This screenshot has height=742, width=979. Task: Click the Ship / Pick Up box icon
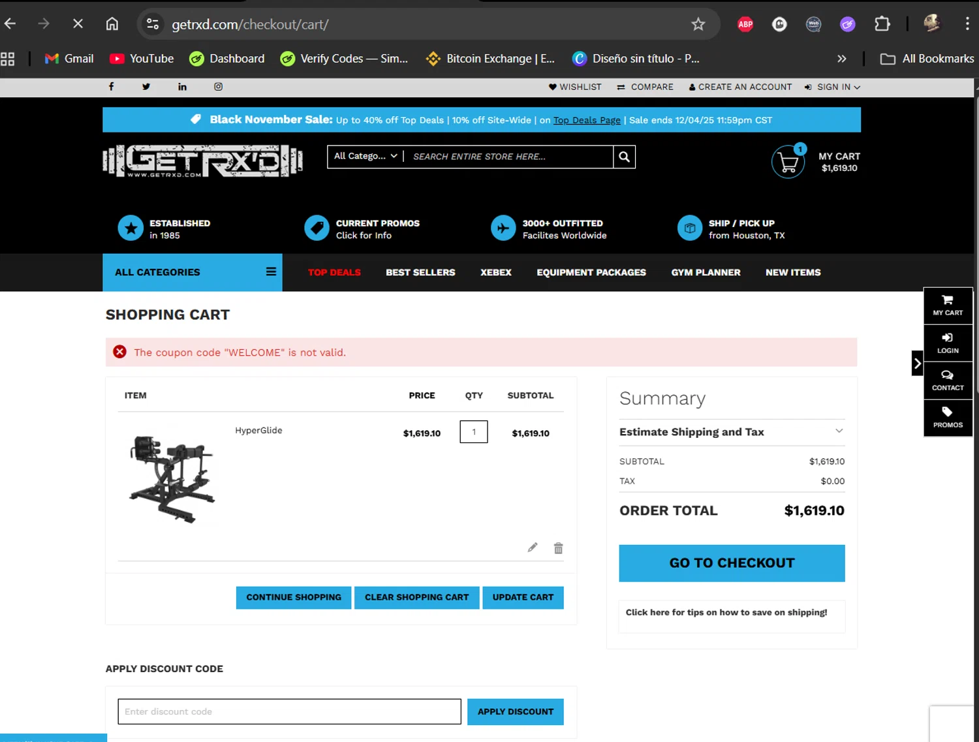(x=690, y=228)
